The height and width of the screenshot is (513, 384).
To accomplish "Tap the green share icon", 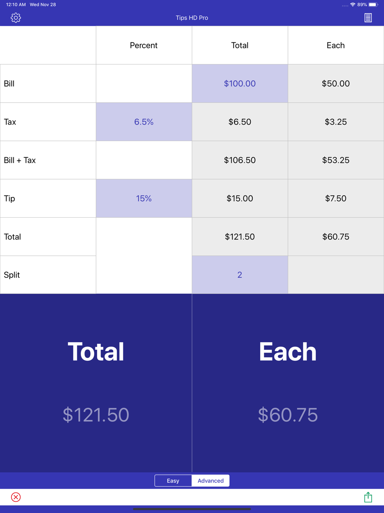I will click(368, 497).
